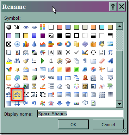Viewport: 129px width, 135px height.
Task: Pick the blue table grid icon
Action: click(x=60, y=78)
